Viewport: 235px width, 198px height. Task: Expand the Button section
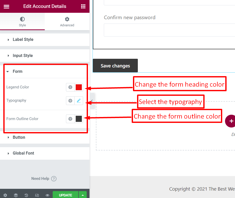19,137
